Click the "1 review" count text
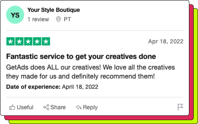The width and height of the screenshot is (198, 124). pos(38,19)
